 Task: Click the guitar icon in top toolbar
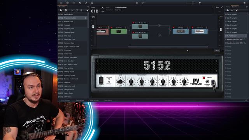click(143, 3)
